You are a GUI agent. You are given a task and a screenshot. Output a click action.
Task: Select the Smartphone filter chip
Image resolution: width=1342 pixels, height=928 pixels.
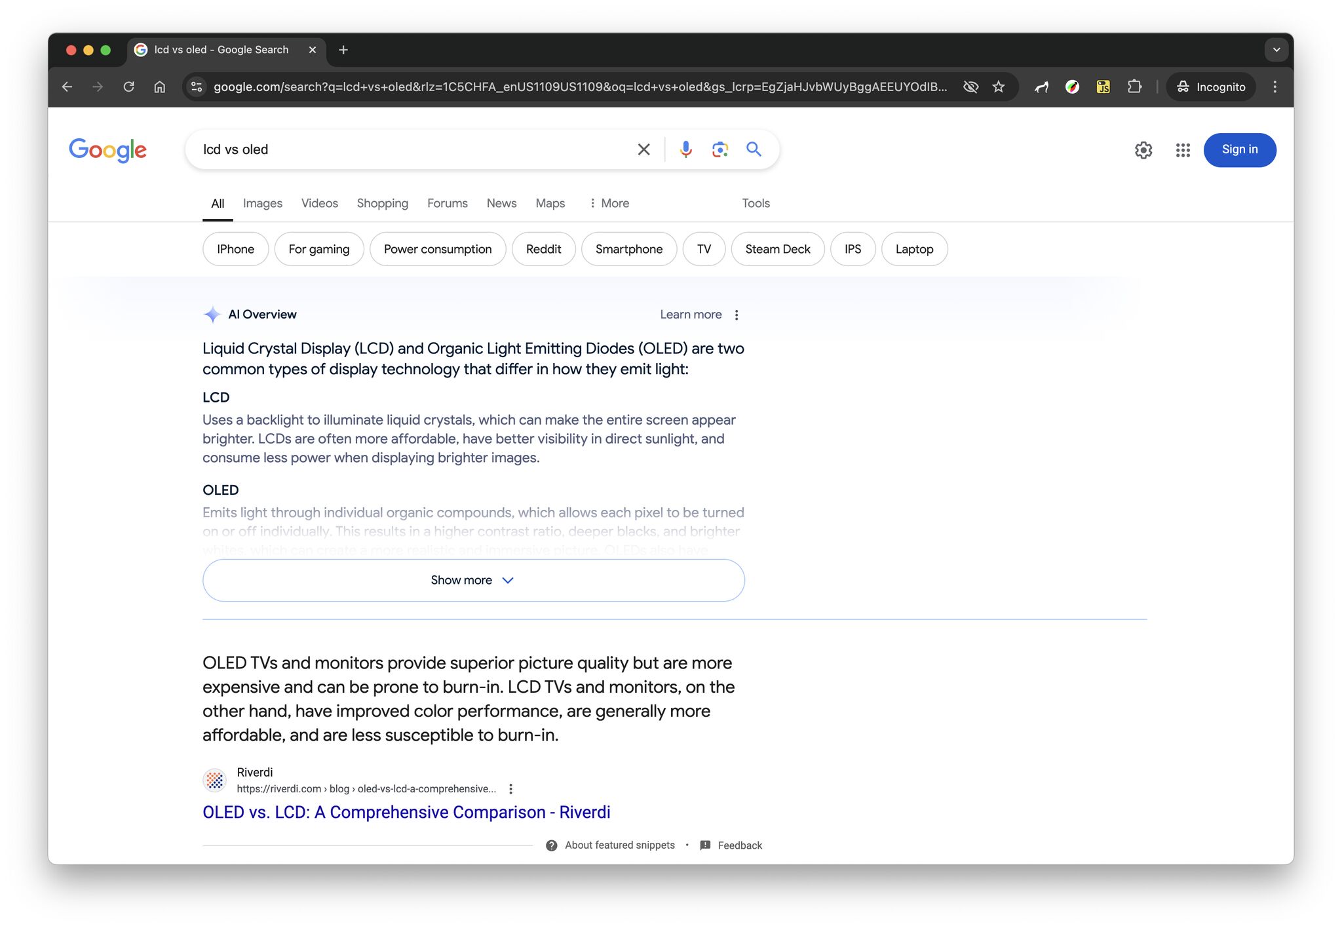(628, 249)
